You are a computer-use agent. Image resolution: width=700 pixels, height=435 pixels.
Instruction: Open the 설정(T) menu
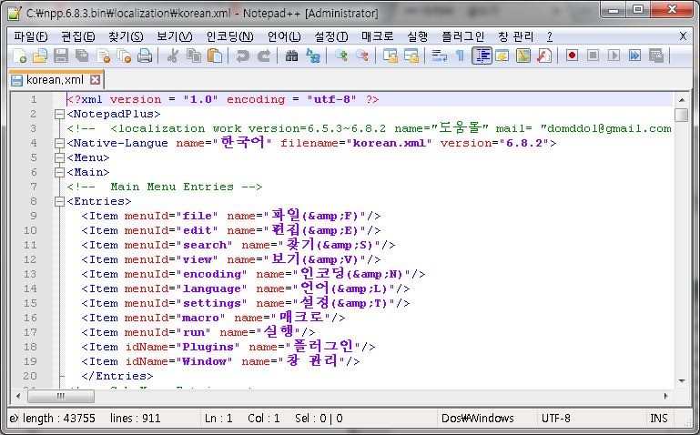[331, 36]
